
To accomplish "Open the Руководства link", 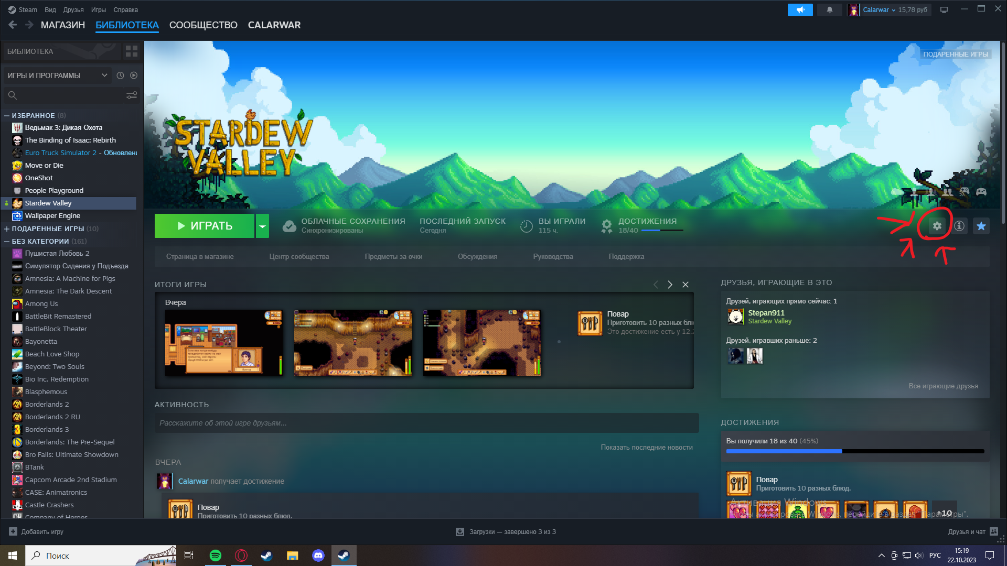I will click(x=553, y=256).
